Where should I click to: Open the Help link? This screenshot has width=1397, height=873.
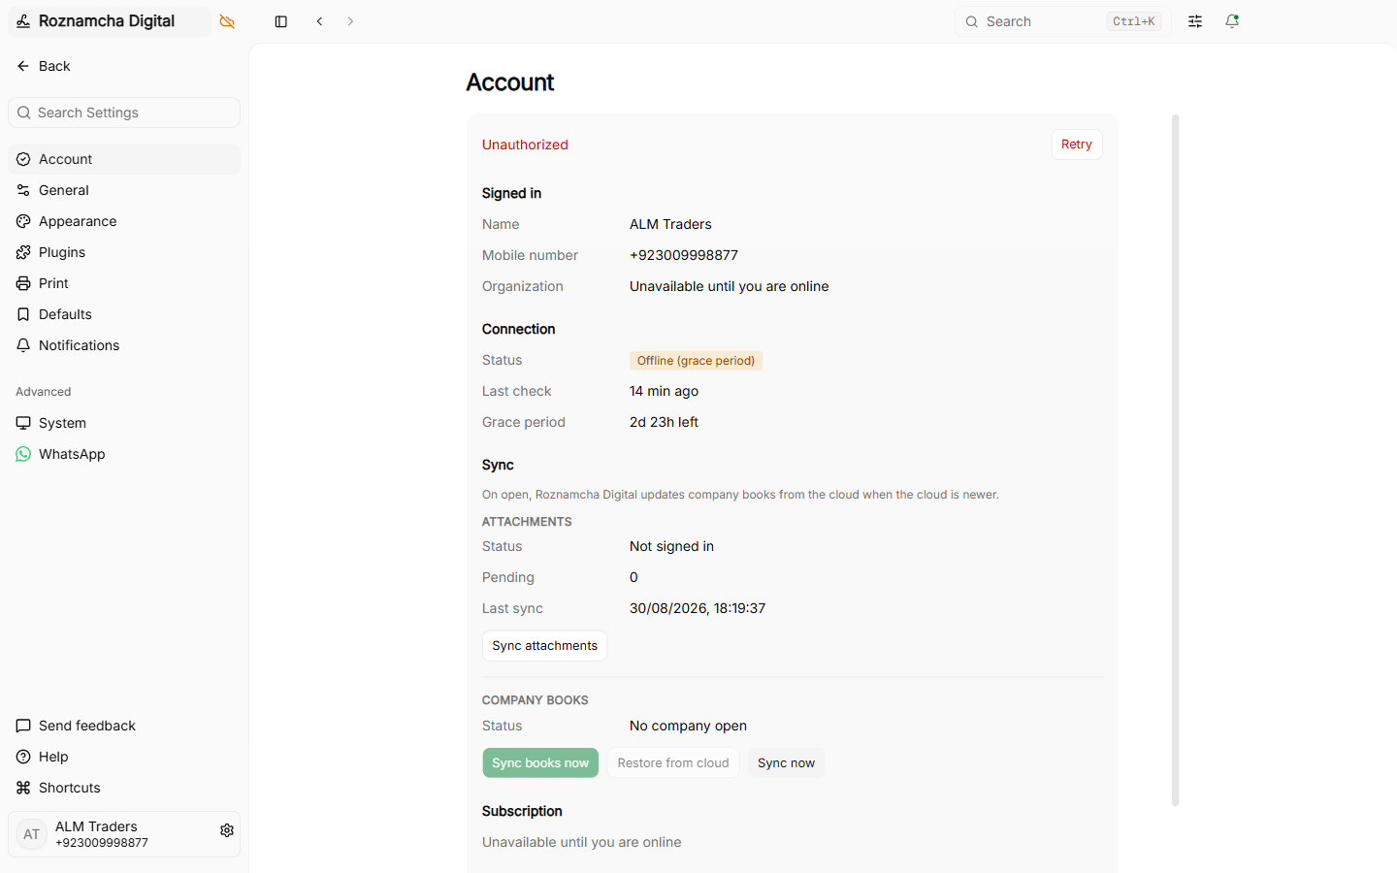click(124, 757)
